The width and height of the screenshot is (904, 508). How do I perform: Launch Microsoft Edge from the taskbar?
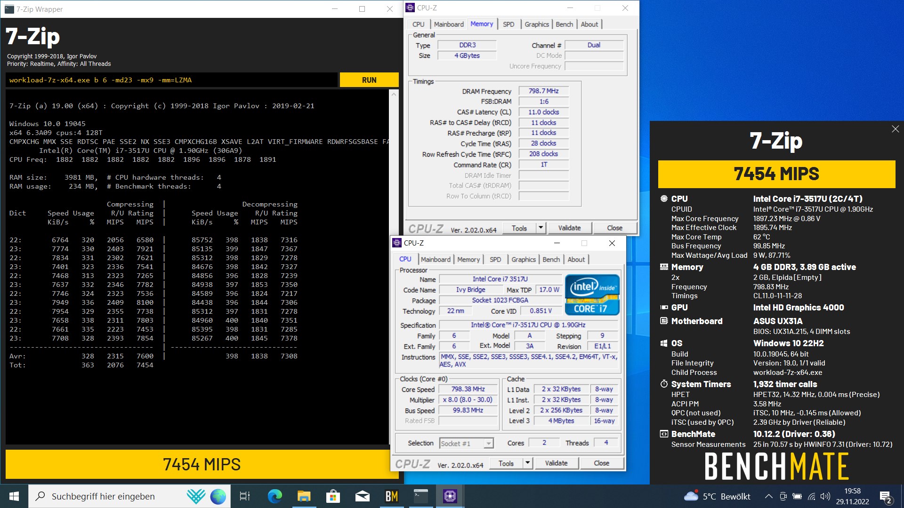[274, 496]
